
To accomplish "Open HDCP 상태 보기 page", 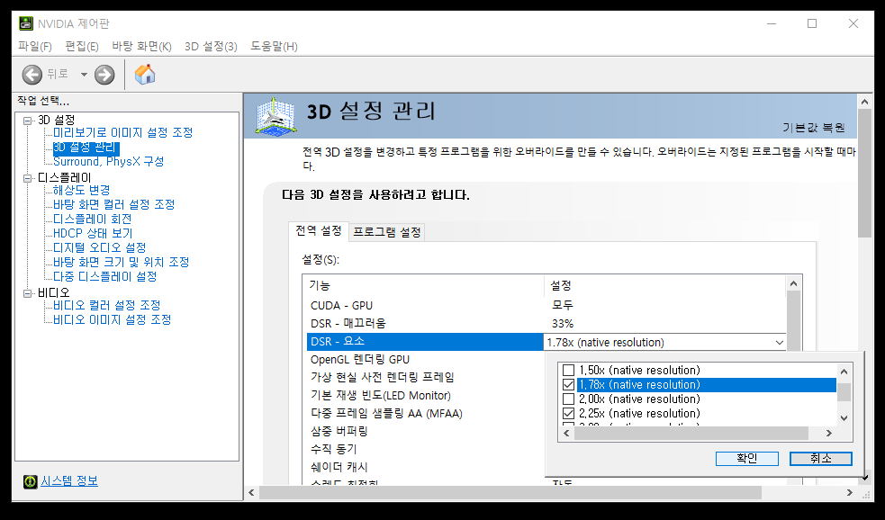I will (93, 233).
